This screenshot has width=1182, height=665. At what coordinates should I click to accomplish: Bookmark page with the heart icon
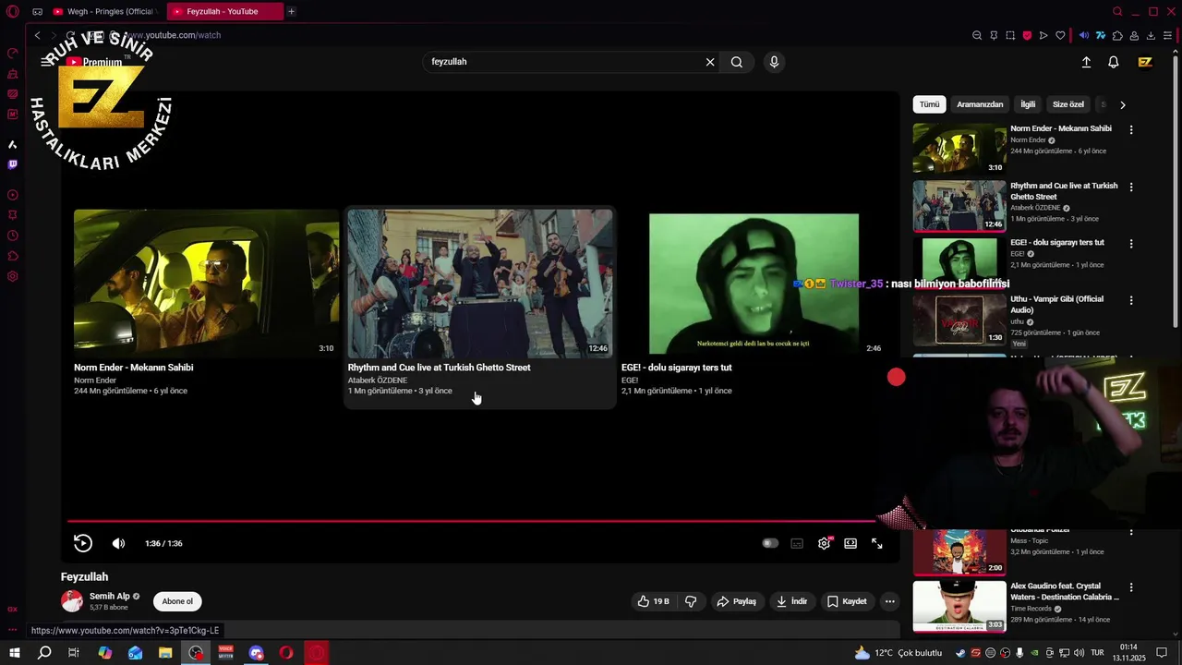1060,36
